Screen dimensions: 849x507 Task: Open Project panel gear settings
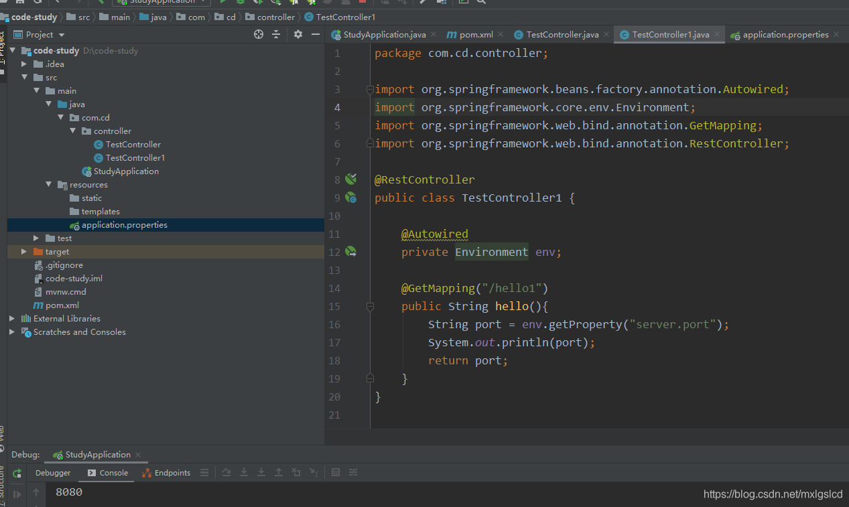coord(298,34)
